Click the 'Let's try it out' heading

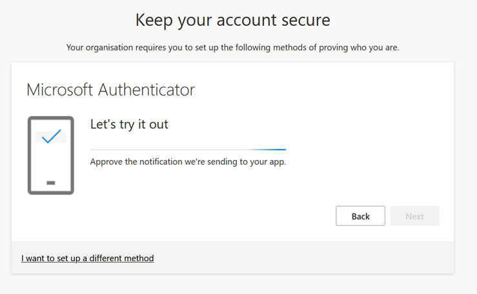pos(129,124)
